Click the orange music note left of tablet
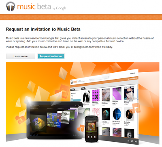Screen dimensions: 162x147 [x=20, y=120]
